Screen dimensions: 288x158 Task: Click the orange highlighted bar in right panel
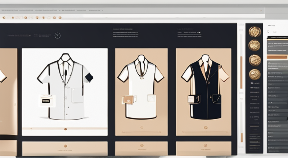click(277, 57)
